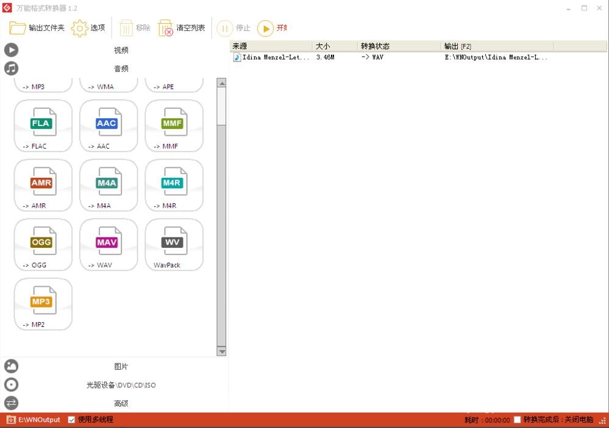Image resolution: width=609 pixels, height=428 pixels.
Task: Select the Idina Menzel file row
Action: coord(390,57)
